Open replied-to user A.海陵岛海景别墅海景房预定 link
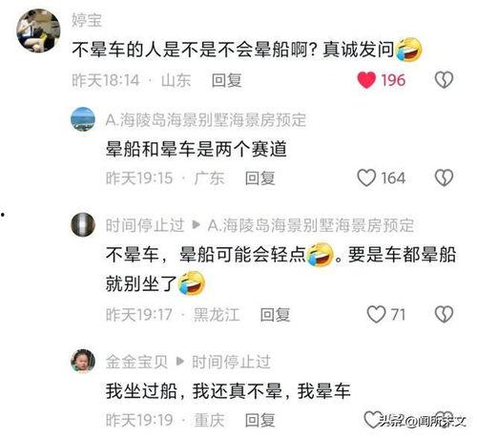The image size is (477, 438). click(x=310, y=225)
